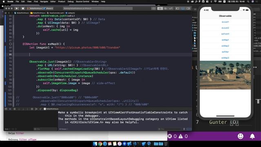
Task: Open the Xcode menu in menu bar
Action: (10, 2)
